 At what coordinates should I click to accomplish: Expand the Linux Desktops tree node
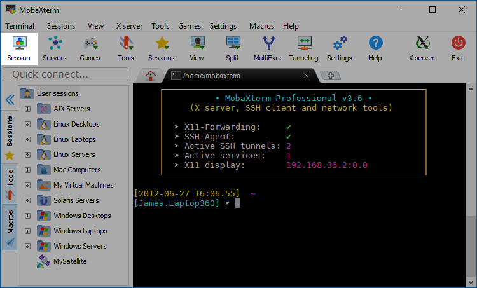(x=27, y=124)
